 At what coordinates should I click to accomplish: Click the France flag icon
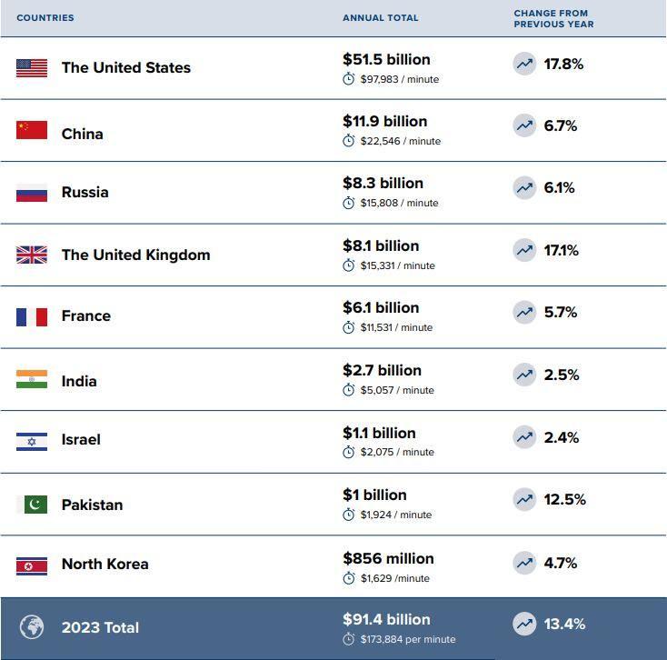tap(32, 317)
